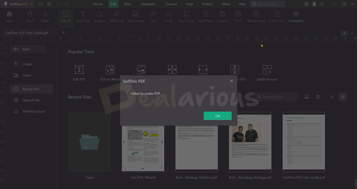This screenshot has width=357, height=189.
Task: Close the Failed to create PDF dialog
Action: click(232, 81)
